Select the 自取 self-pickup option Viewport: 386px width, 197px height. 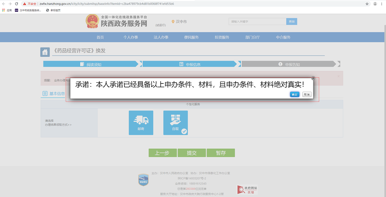176,123
